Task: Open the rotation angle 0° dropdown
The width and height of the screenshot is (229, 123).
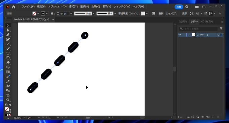Action: 38,118
